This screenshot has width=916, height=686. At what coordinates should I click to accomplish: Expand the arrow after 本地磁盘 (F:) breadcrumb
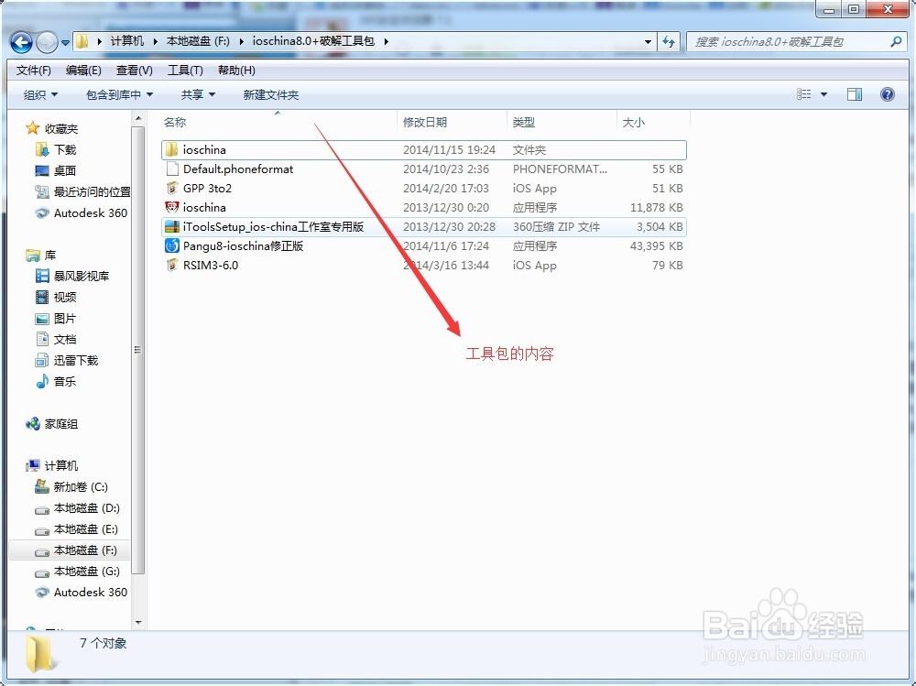(x=241, y=41)
